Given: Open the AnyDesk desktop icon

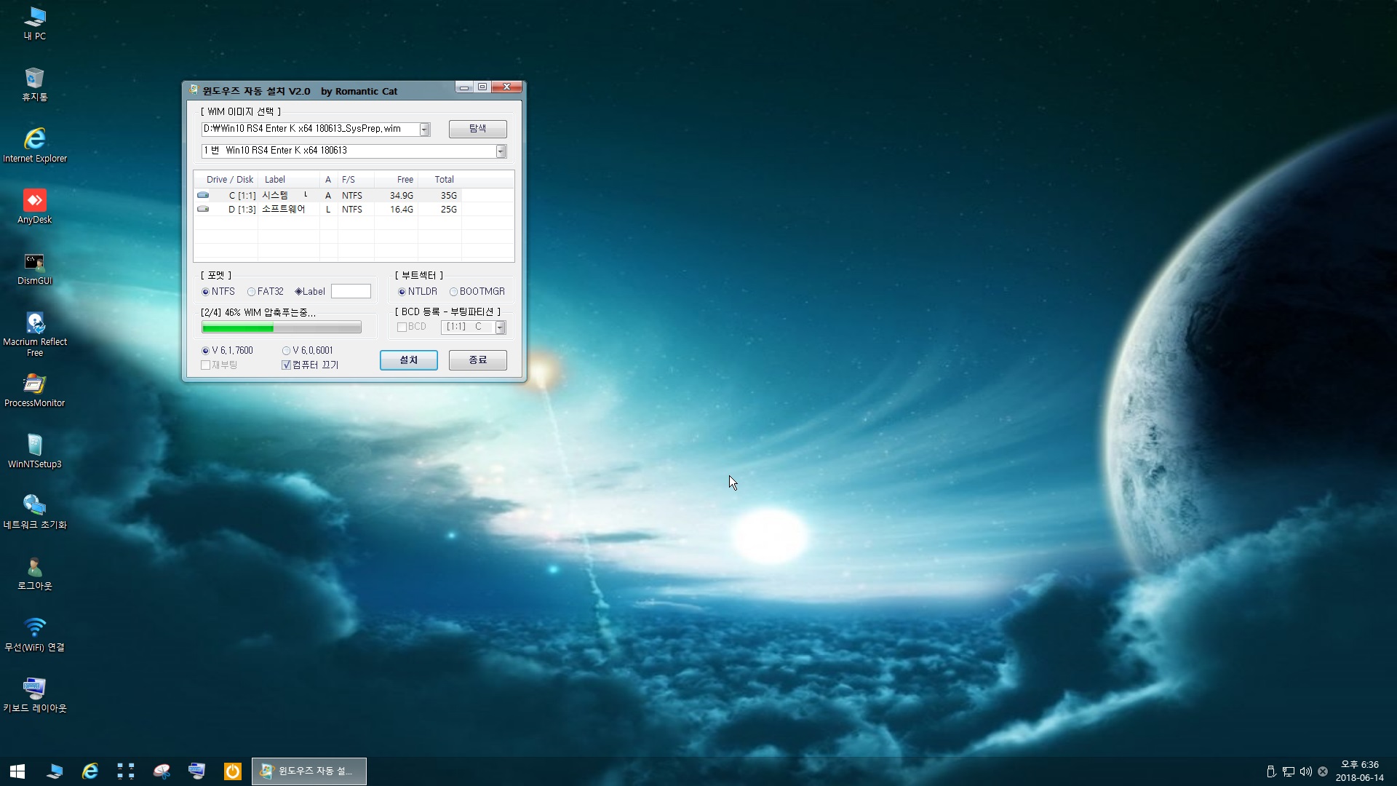Looking at the screenshot, I should tap(34, 206).
